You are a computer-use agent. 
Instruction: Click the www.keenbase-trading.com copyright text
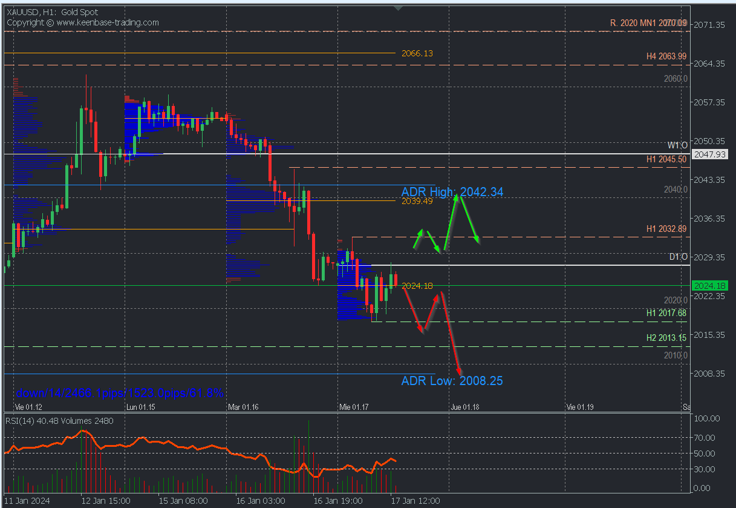coord(83,22)
